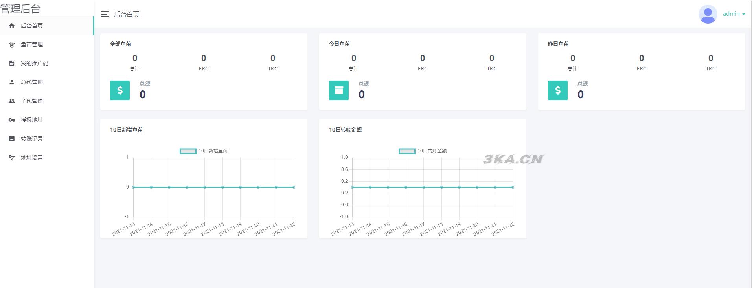The height and width of the screenshot is (288, 752).
Task: Click the 2021-11-22 point on 新增鱼苗 chart
Action: point(294,187)
